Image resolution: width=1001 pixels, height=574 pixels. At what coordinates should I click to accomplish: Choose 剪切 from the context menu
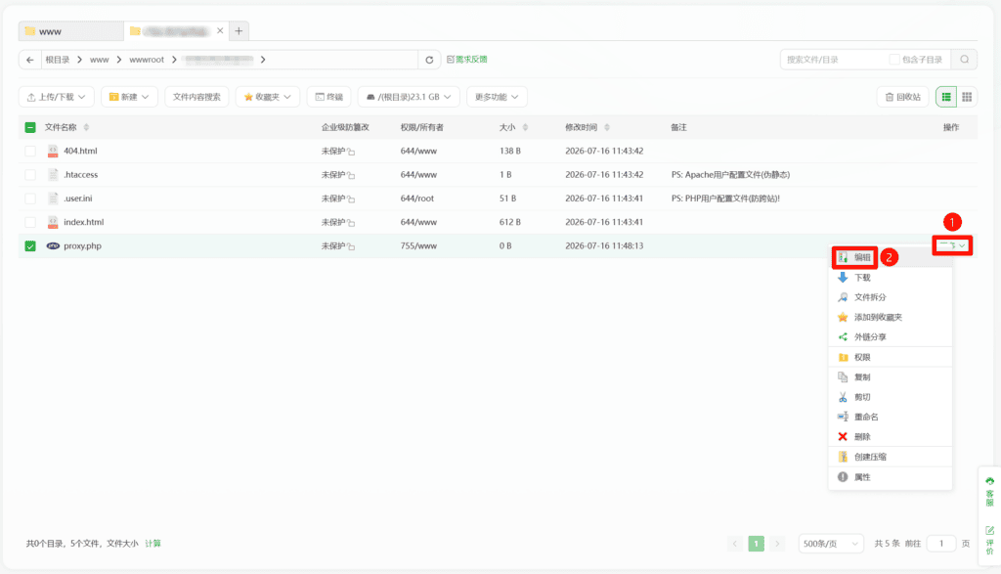[x=890, y=397]
